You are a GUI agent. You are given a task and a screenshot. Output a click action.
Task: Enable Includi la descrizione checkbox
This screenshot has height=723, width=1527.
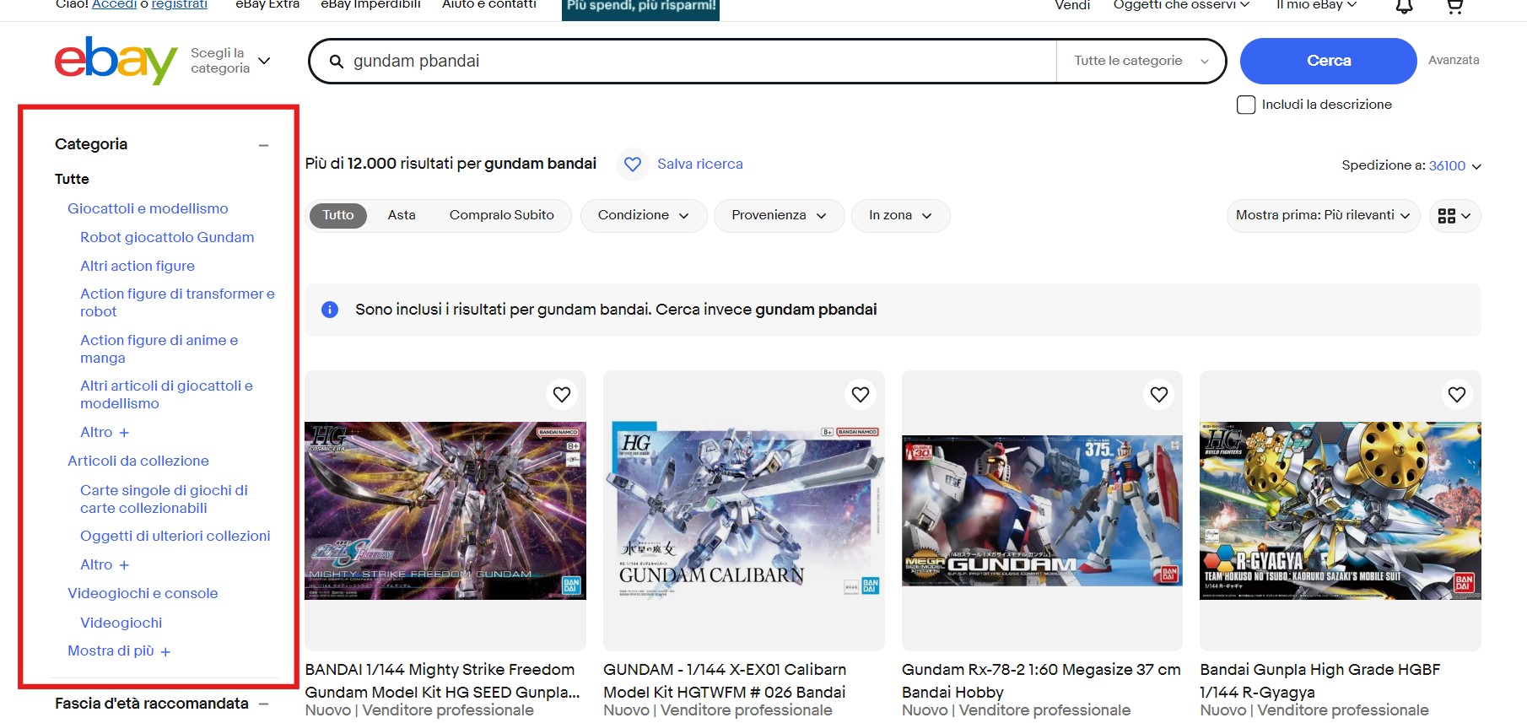1246,105
